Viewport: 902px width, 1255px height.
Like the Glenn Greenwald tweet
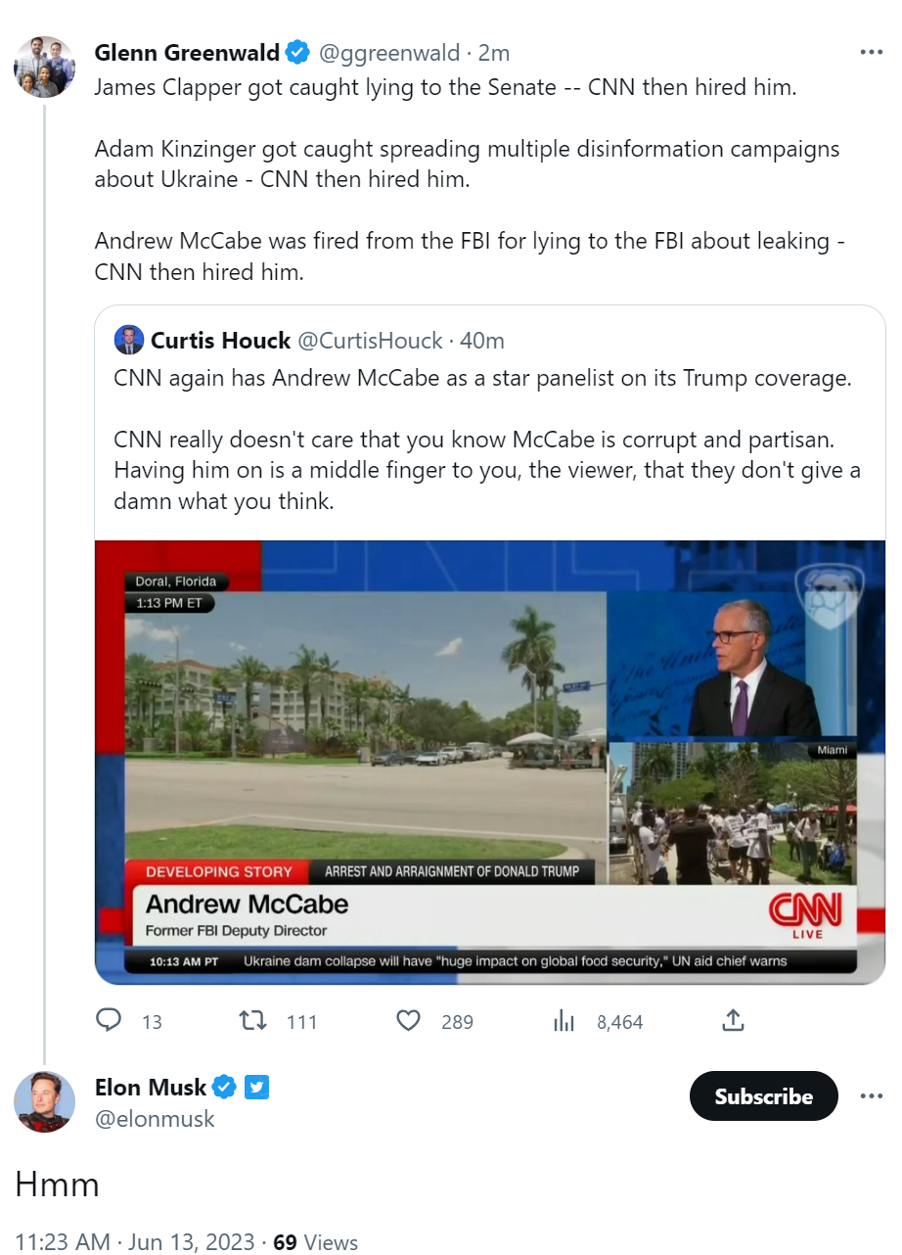(x=408, y=1021)
